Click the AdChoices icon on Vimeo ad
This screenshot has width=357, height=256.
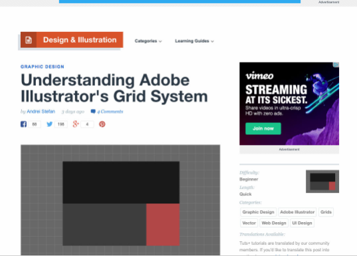(x=336, y=65)
